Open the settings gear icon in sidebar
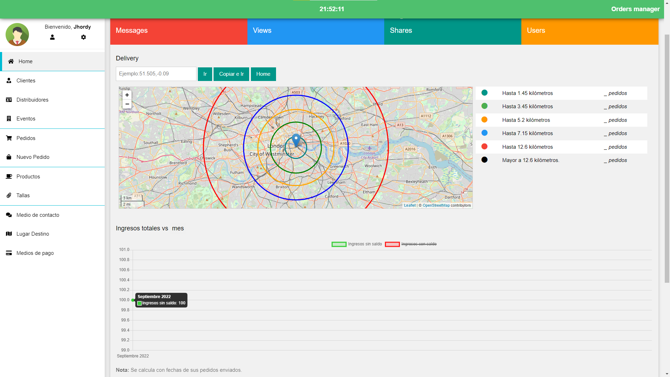Viewport: 670px width, 377px height. [x=83, y=37]
